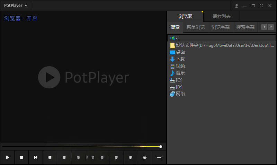Click the seek bar slider handle
The image size is (277, 165).
point(161,147)
